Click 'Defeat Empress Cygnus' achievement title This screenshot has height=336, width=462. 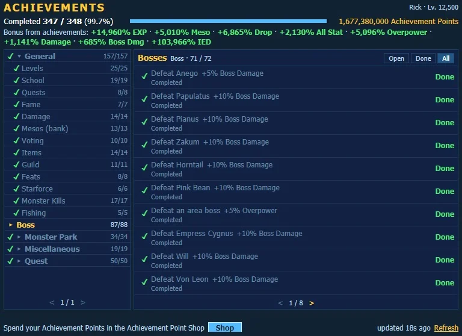(192, 234)
